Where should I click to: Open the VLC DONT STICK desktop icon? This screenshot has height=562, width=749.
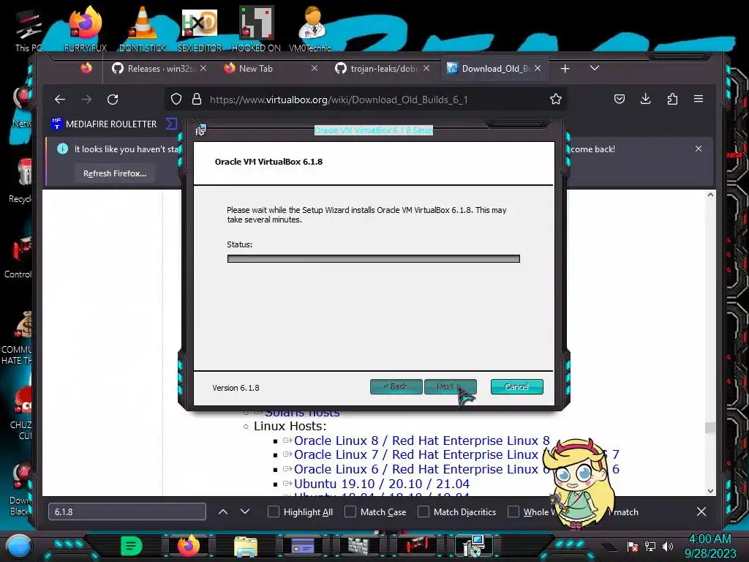(143, 29)
